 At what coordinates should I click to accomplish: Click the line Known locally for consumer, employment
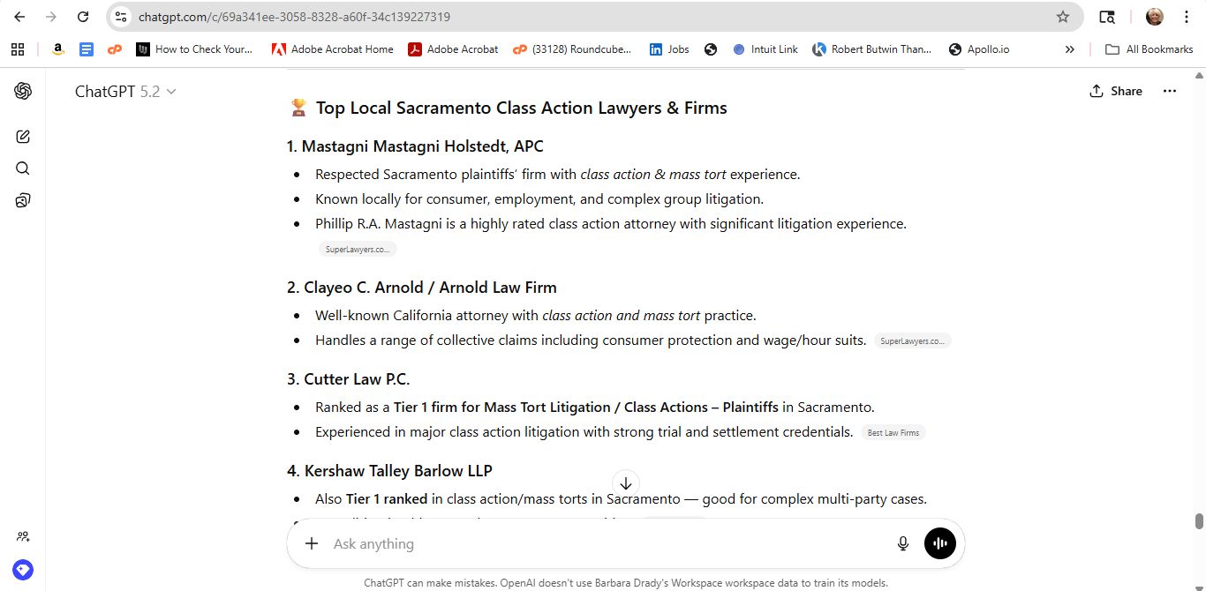pyautogui.click(x=539, y=199)
